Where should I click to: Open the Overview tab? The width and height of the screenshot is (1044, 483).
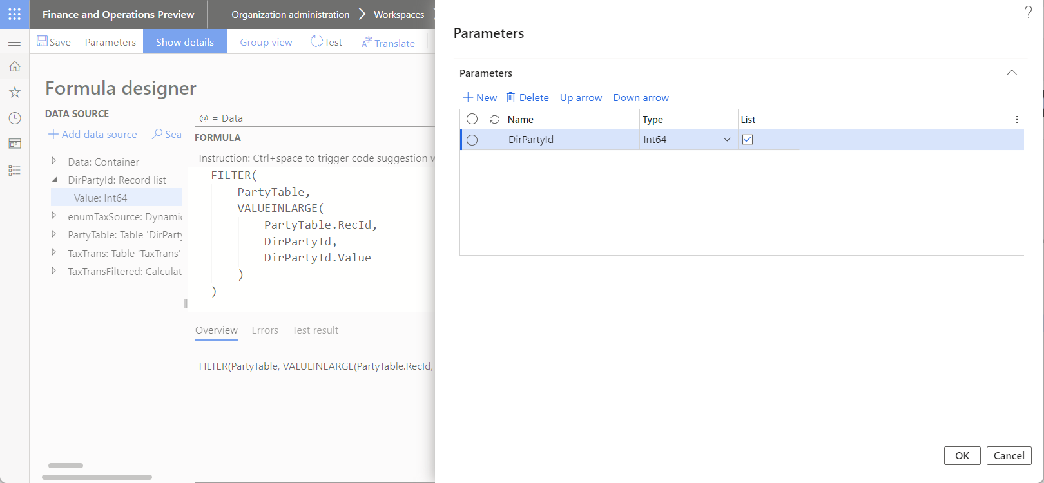click(217, 330)
